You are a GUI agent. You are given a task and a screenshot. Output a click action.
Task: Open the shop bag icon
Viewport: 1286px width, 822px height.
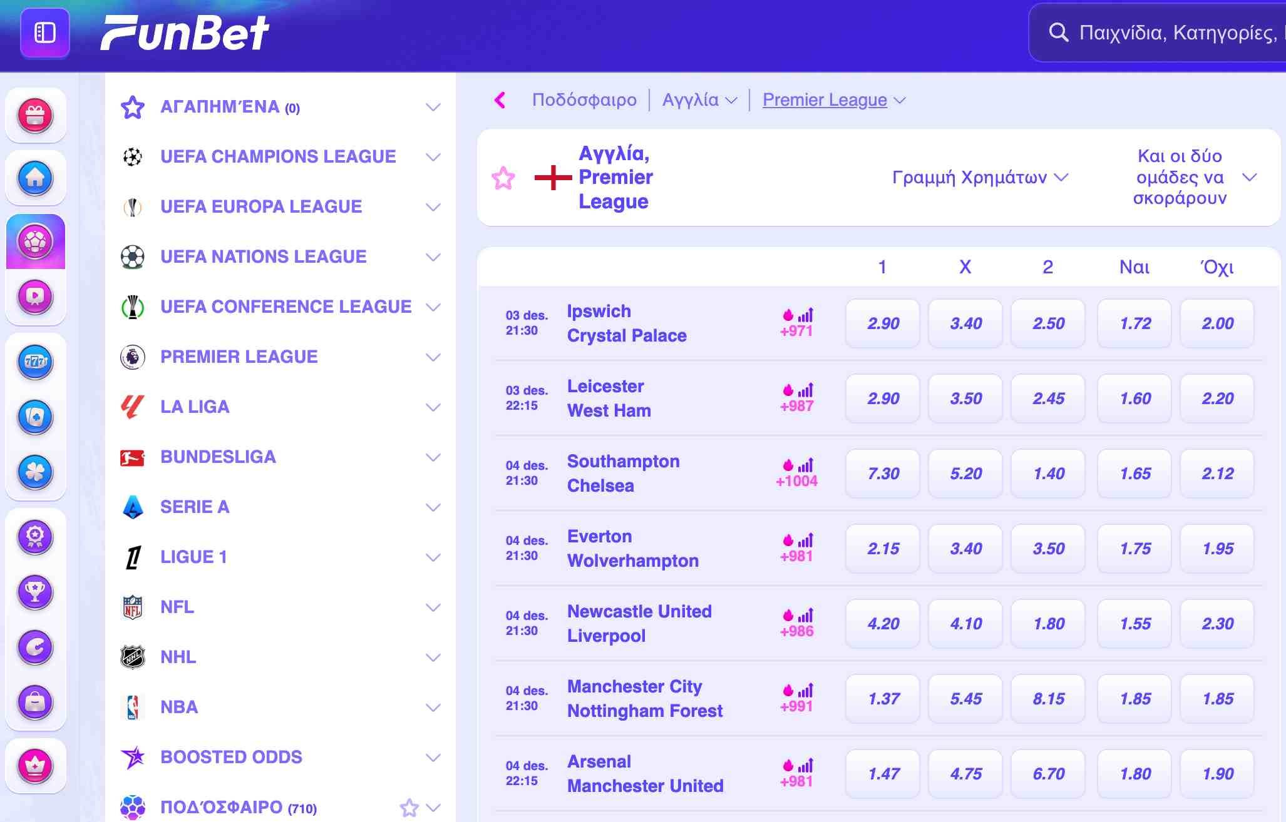pos(36,702)
